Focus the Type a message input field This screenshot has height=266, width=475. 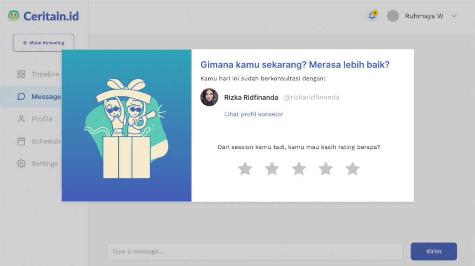pos(255,251)
